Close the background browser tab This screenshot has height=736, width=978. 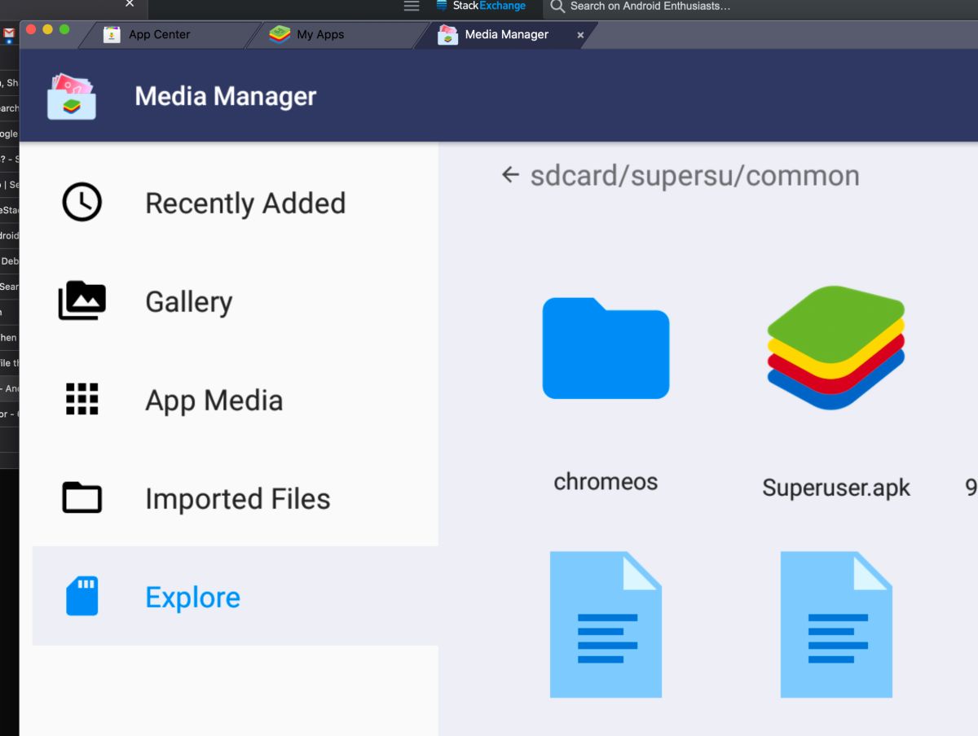[x=130, y=4]
